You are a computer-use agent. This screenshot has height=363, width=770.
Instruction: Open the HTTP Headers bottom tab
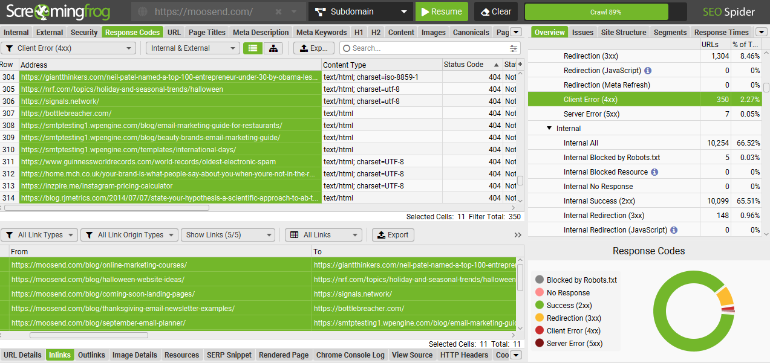464,355
